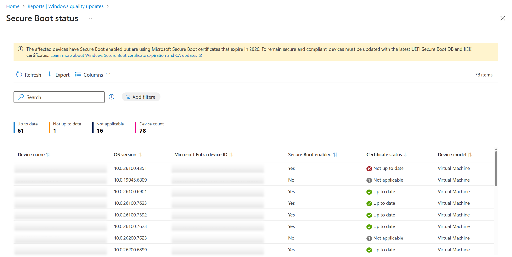This screenshot has height=257, width=512.
Task: Click the red Not up to date status icon
Action: point(369,169)
